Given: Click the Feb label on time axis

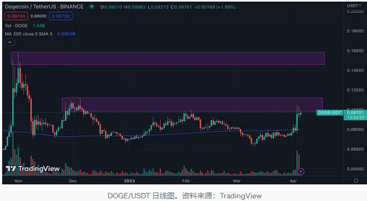Looking at the screenshot, I should click(185, 181).
